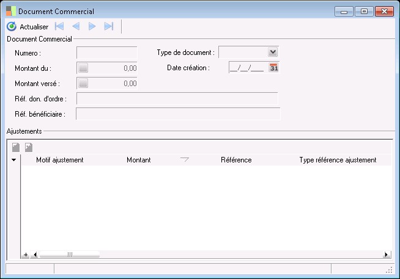
Task: Click into the Réf. bénéficiaire field
Action: [x=178, y=114]
